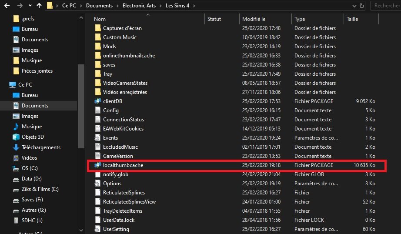Click the localthumbcache package file icon
This screenshot has width=401, height=234.
pos(98,165)
